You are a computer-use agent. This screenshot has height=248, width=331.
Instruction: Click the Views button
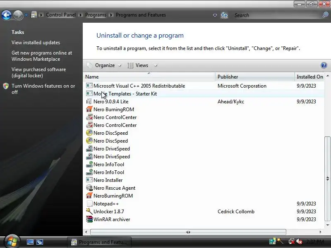click(x=138, y=65)
